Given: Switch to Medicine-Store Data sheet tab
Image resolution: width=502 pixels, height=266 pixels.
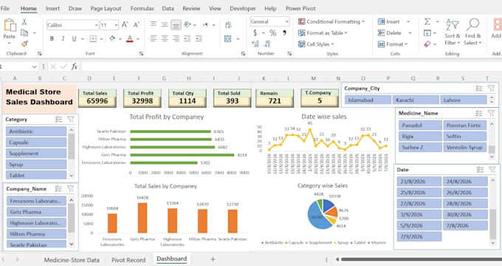Looking at the screenshot, I should pos(72,260).
